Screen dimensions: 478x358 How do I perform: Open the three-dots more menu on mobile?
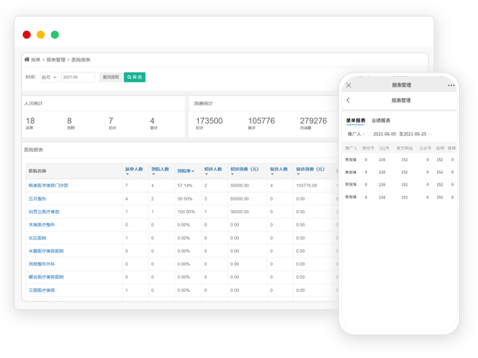pos(451,85)
